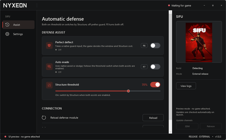Click the Reload defense module circular arrow icon

pos(44,117)
